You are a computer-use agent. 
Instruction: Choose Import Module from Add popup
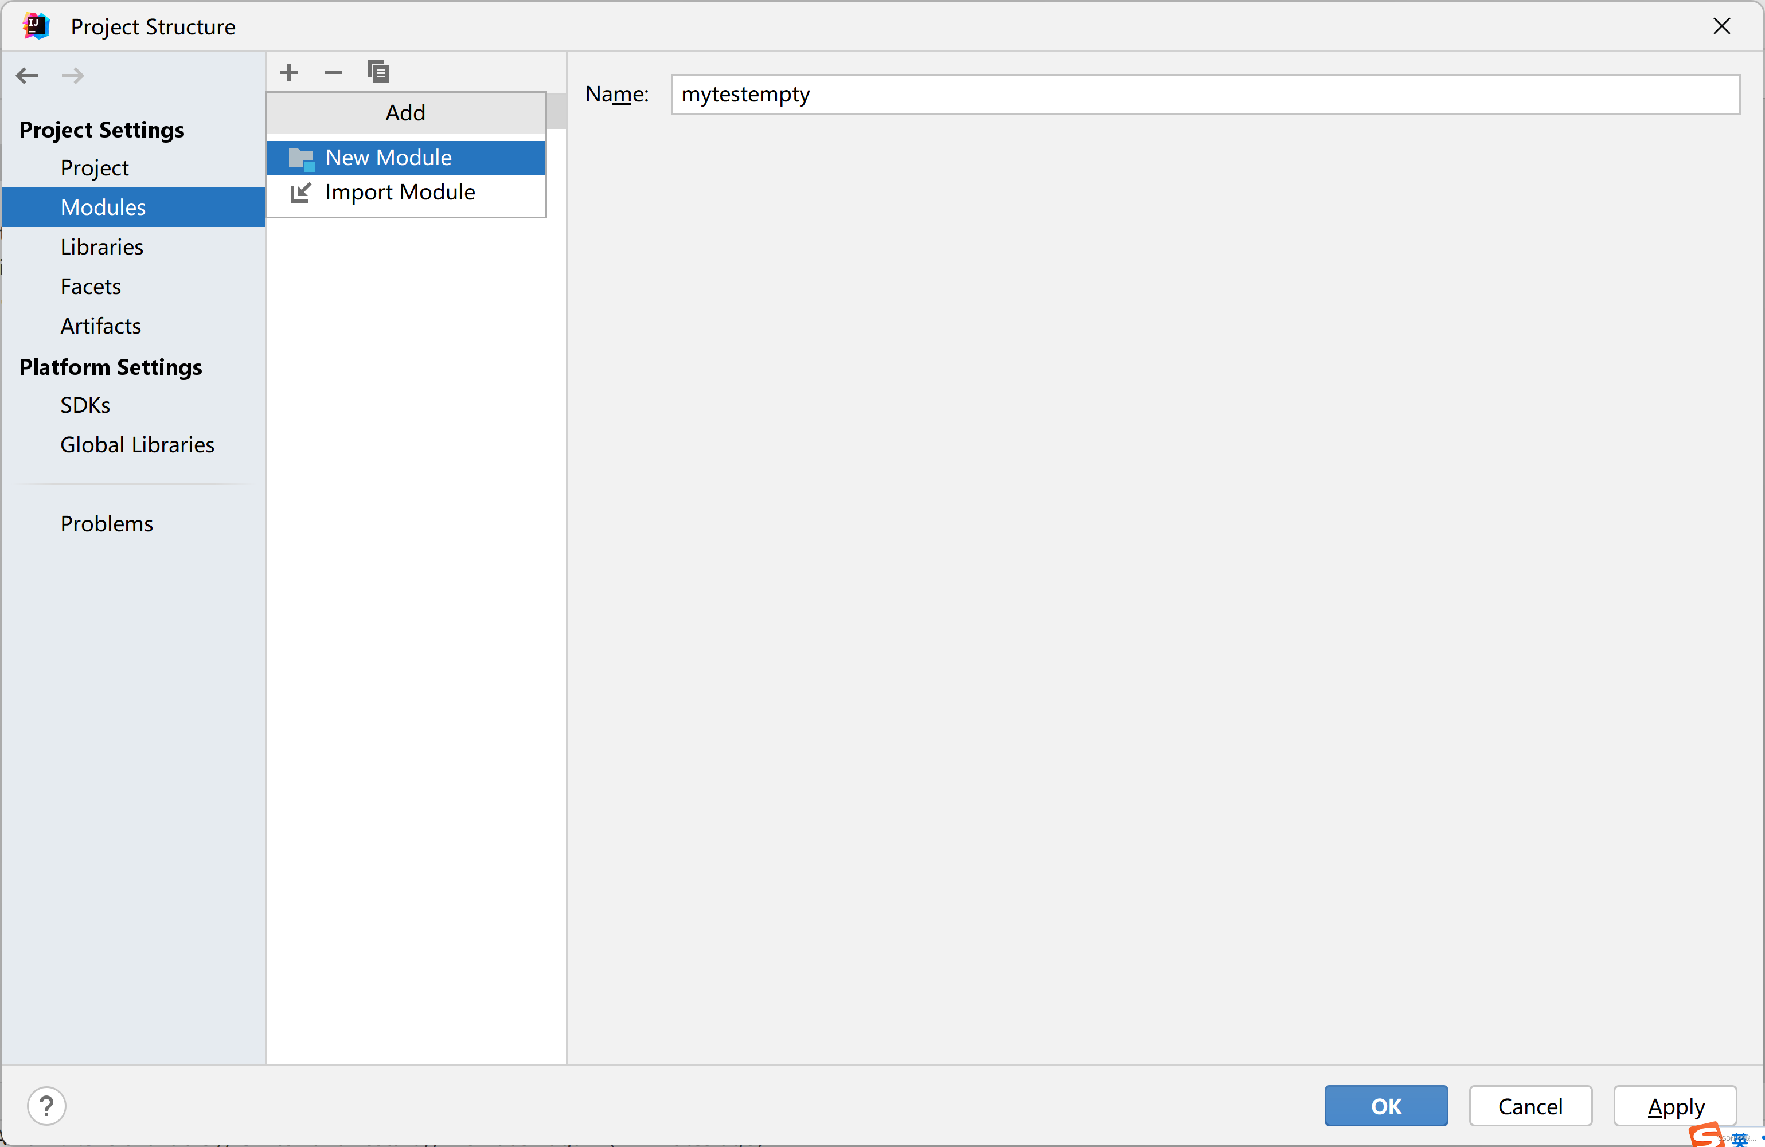(x=400, y=193)
